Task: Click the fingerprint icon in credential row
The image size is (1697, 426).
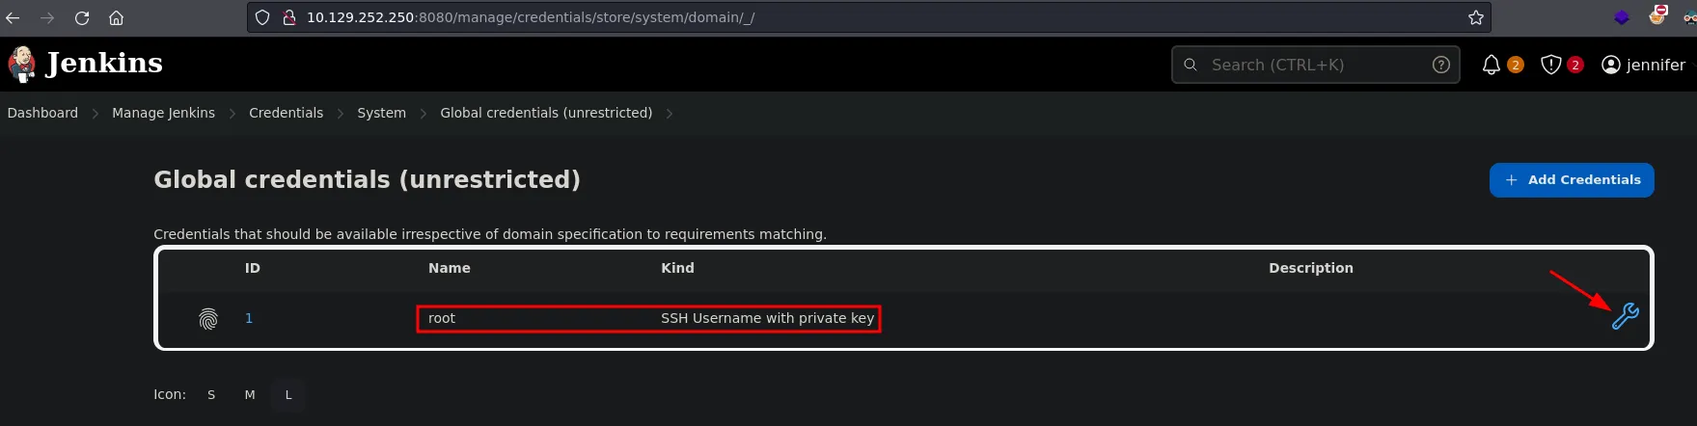Action: point(208,319)
